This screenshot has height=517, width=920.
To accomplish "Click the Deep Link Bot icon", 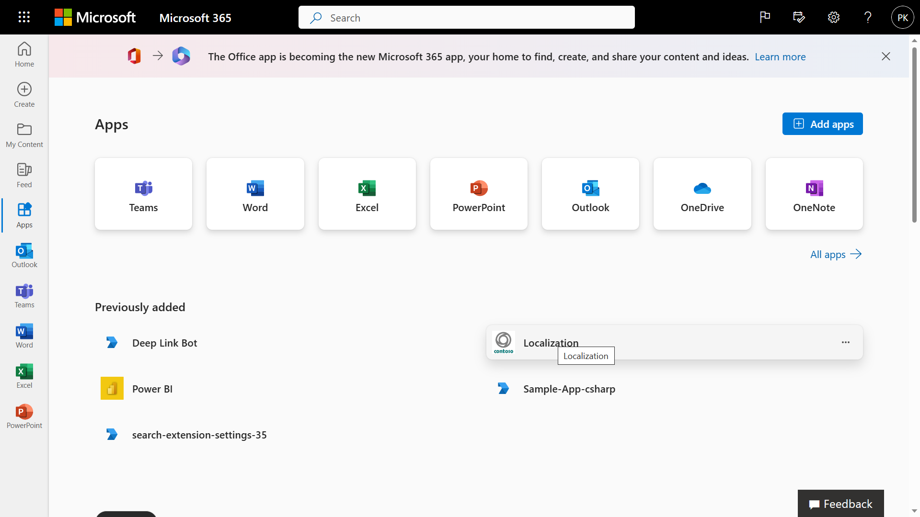I will click(x=112, y=342).
